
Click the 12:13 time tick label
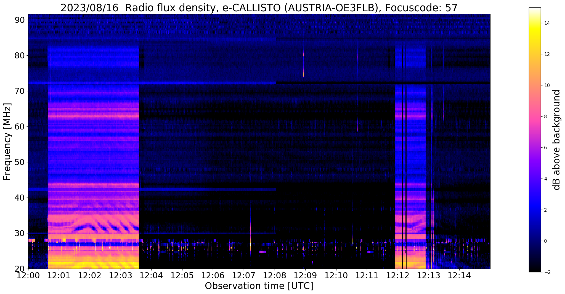tap(429, 275)
